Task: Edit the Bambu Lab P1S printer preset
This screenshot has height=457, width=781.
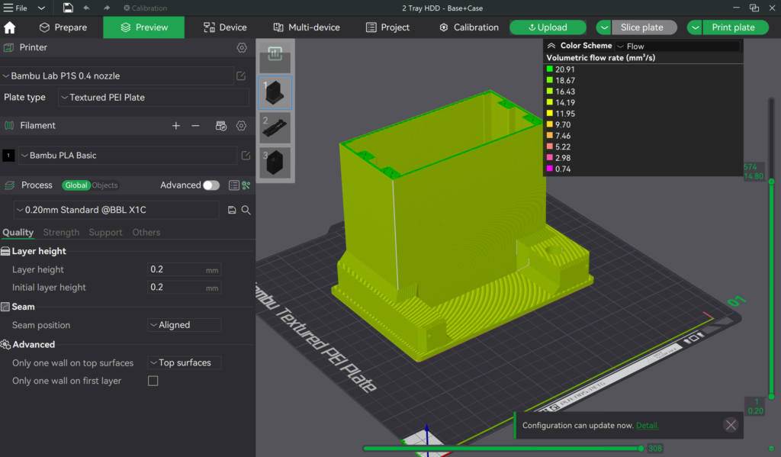Action: [241, 76]
